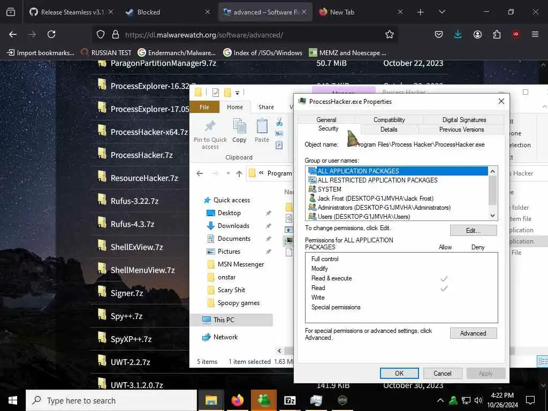
Task: Click Edit... to change permissions
Action: coord(473,230)
